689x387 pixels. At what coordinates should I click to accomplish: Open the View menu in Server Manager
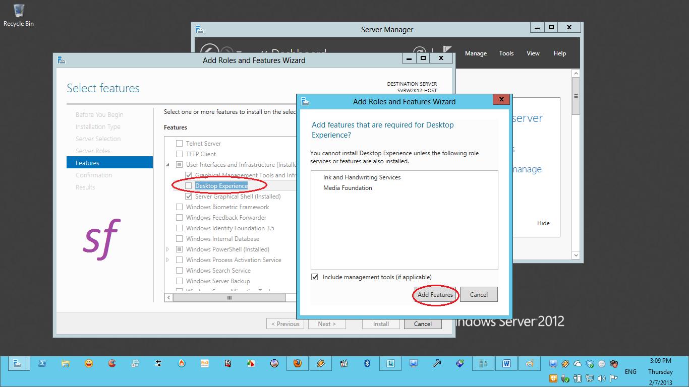(533, 53)
